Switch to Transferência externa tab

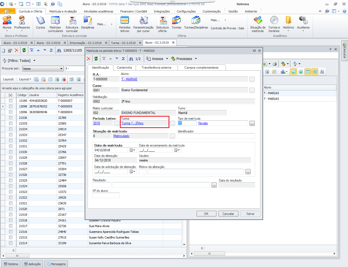[x=156, y=68]
